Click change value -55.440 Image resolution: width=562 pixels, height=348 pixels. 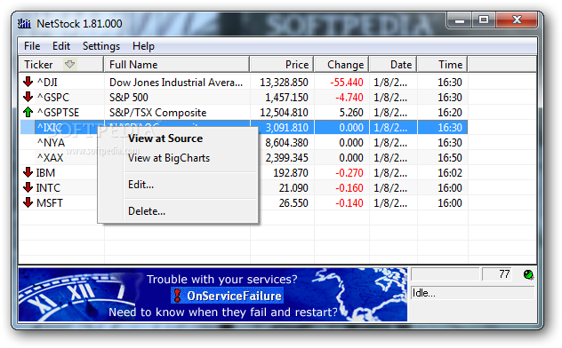347,83
